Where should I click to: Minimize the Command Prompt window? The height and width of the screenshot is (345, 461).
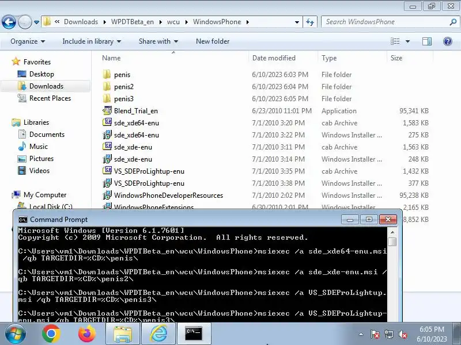pos(350,220)
